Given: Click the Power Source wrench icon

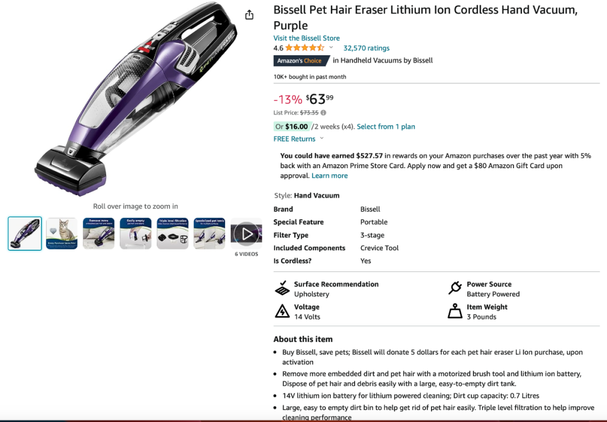Looking at the screenshot, I should point(455,288).
